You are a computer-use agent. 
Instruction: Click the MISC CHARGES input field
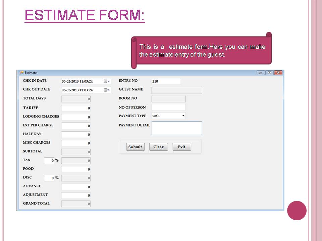point(76,143)
